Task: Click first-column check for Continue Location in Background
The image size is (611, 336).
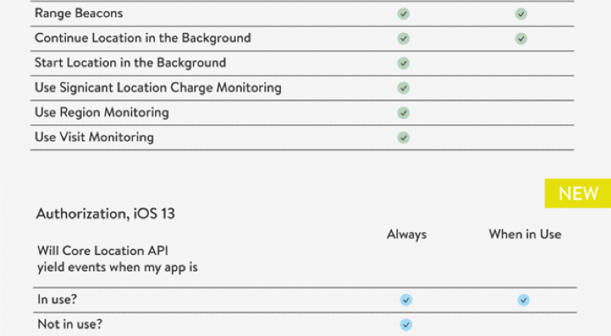Action: (403, 38)
